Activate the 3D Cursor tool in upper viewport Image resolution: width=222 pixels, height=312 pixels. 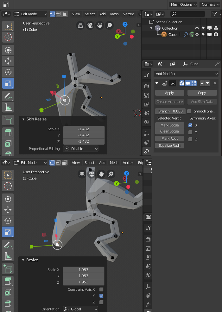tap(8, 37)
